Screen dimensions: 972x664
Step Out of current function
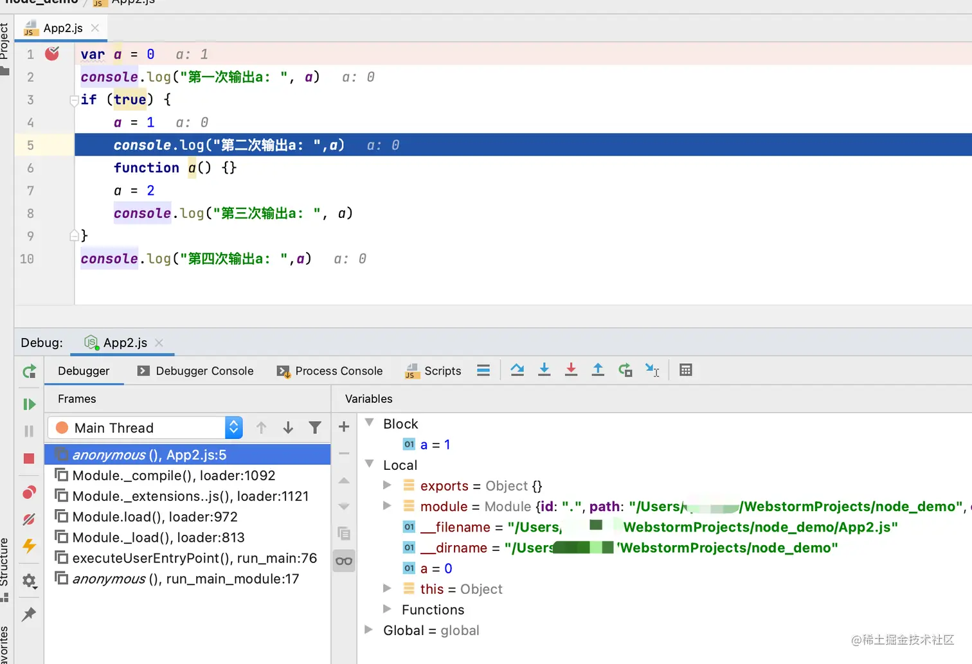[598, 370]
